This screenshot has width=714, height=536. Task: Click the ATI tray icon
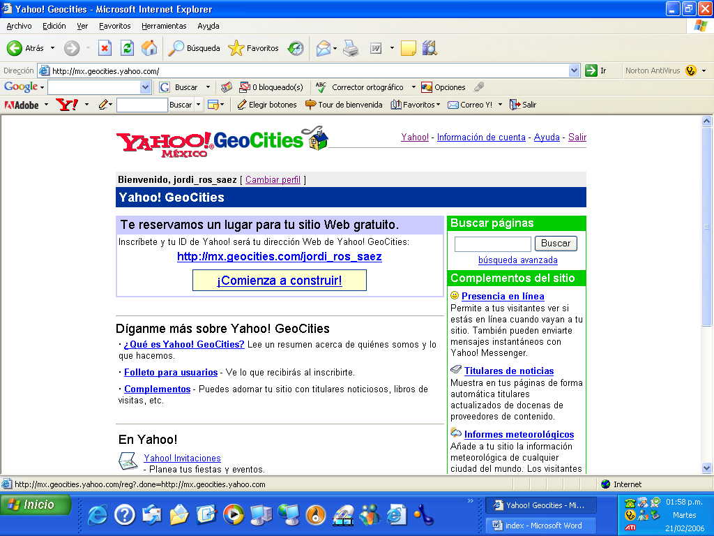tap(630, 528)
